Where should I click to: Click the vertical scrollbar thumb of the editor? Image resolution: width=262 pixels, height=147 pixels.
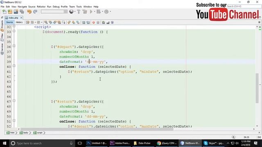coord(257,88)
